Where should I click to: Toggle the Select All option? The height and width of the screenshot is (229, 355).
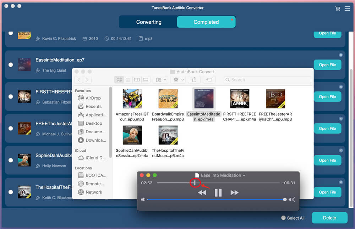(x=283, y=218)
